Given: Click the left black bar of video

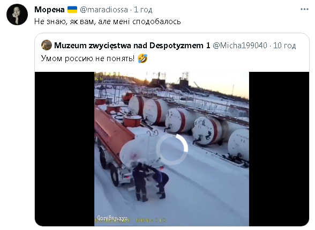Looking at the screenshot, I should click(x=64, y=149).
